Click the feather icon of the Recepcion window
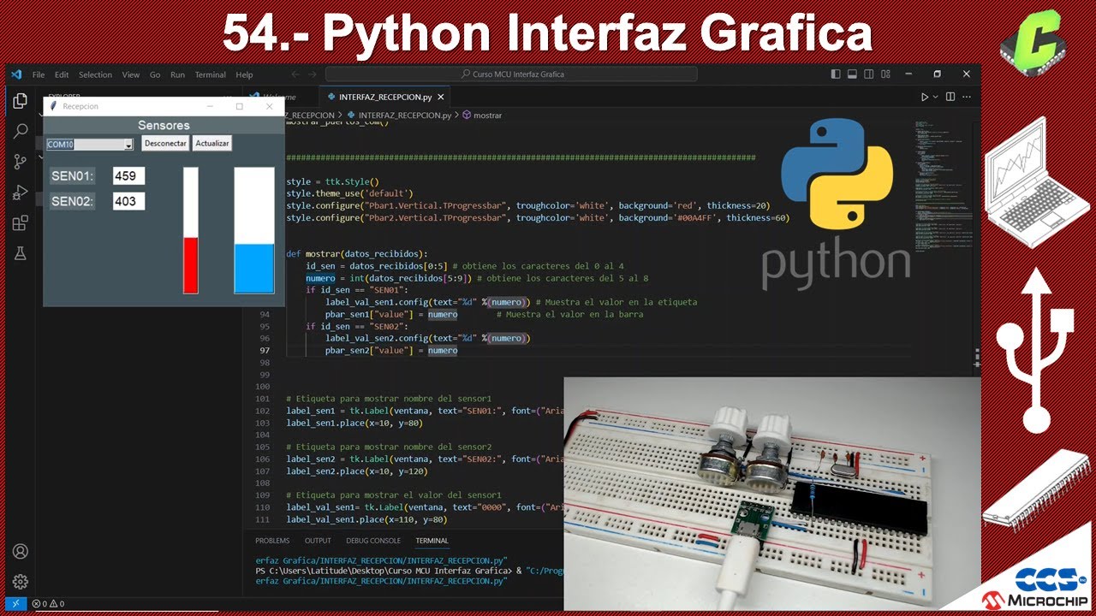 pyautogui.click(x=53, y=106)
